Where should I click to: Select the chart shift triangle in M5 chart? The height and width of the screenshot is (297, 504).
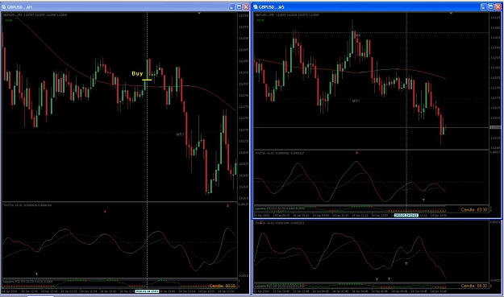tap(451, 13)
